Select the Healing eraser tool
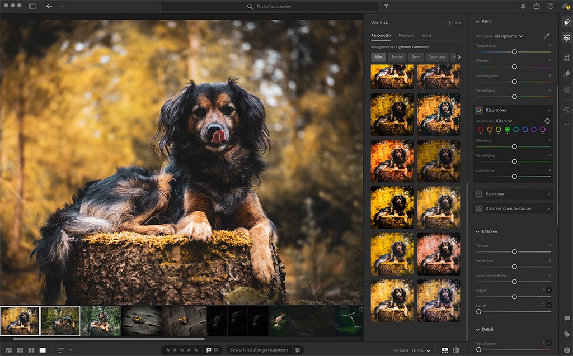 [567, 74]
